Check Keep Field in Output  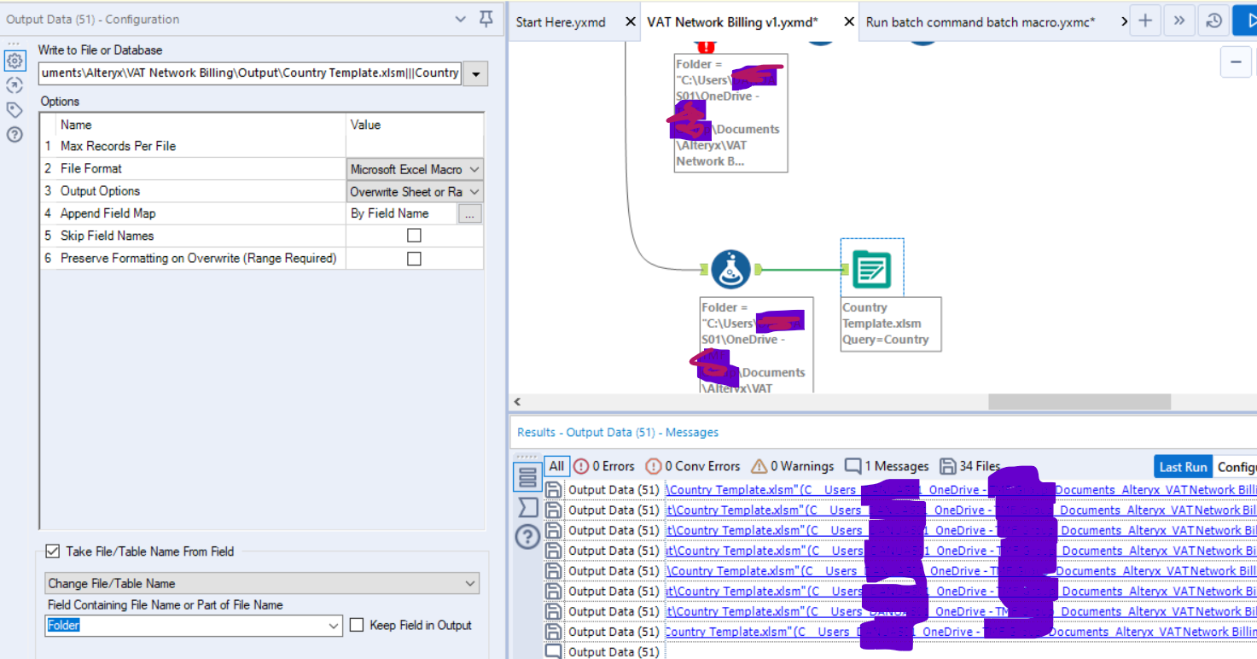(x=357, y=625)
